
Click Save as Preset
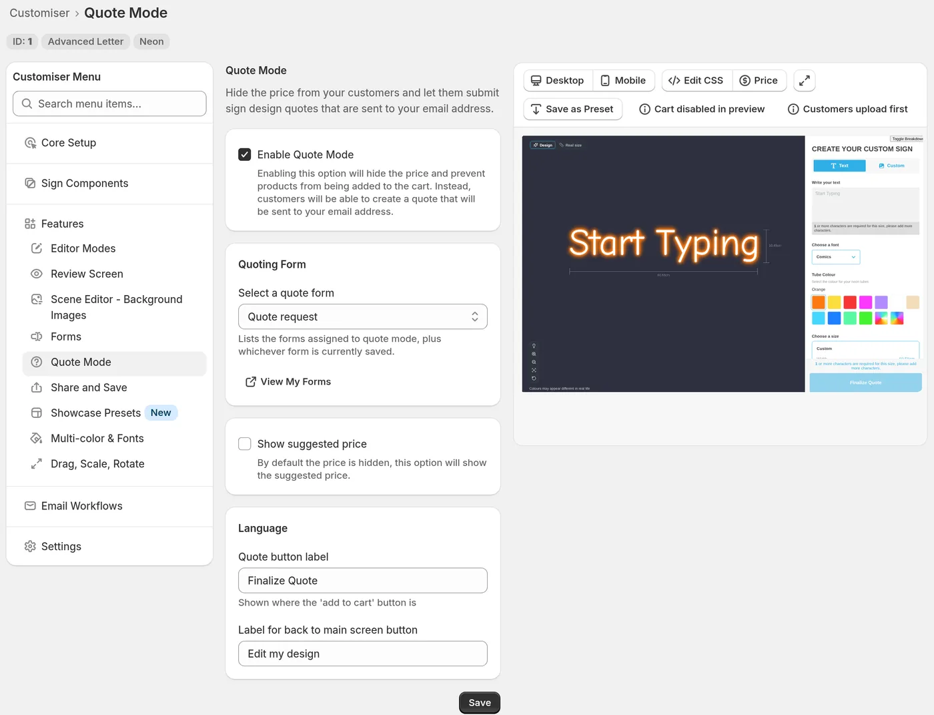coord(573,109)
